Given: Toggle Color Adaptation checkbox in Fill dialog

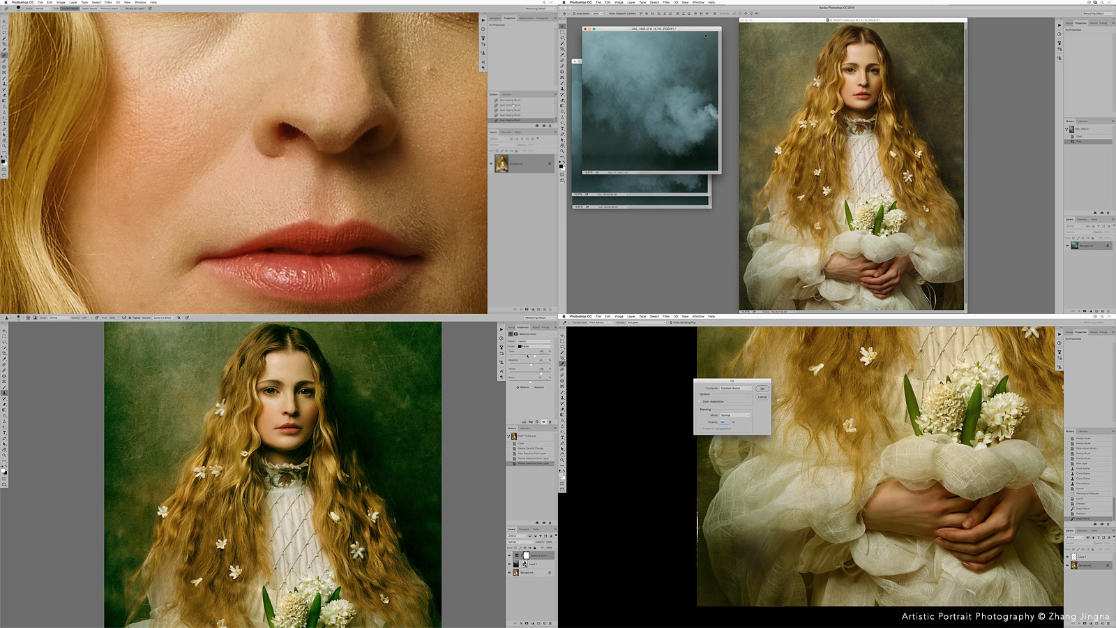Looking at the screenshot, I should point(699,402).
